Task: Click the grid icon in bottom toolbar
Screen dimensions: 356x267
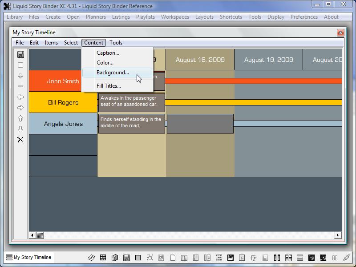Action: point(103,258)
